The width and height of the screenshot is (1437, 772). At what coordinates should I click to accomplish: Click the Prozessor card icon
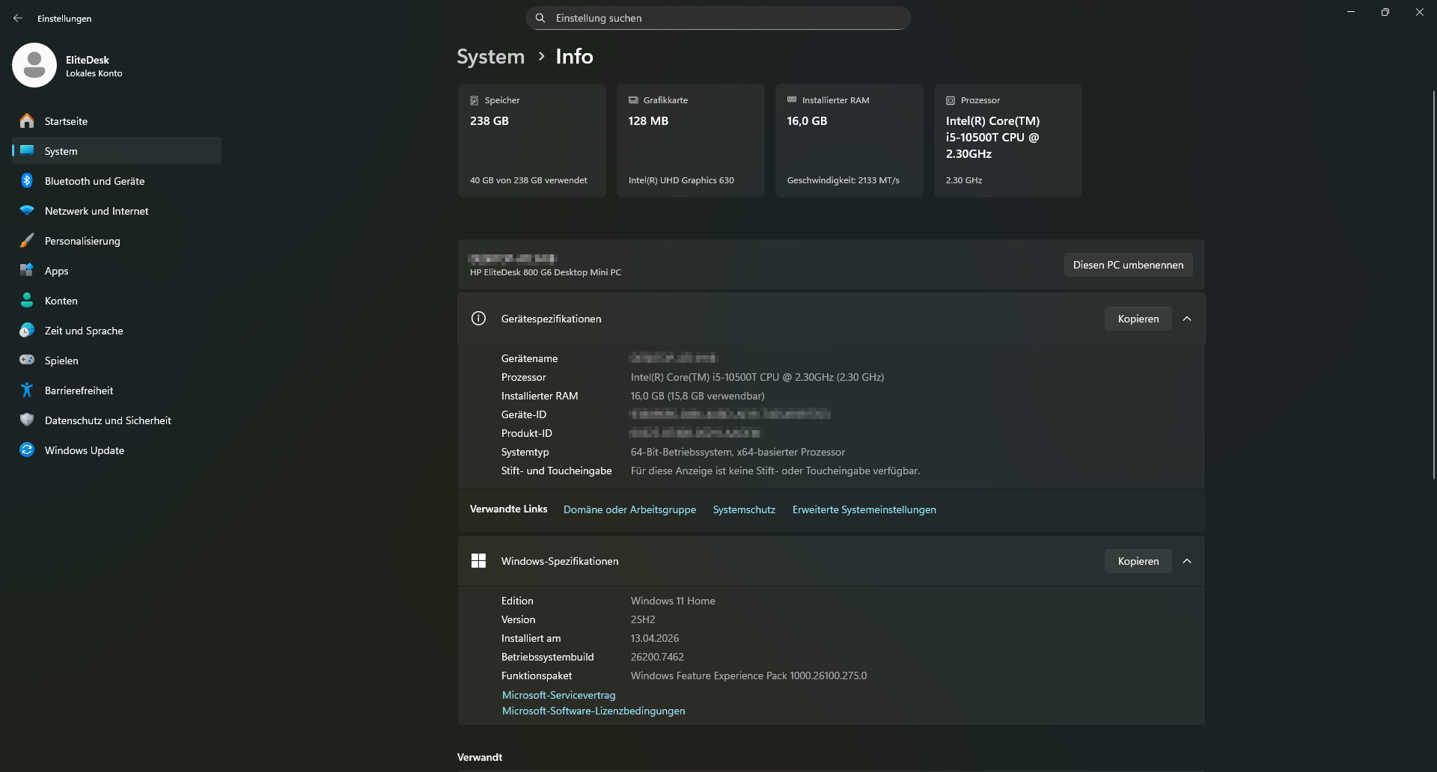coord(951,100)
